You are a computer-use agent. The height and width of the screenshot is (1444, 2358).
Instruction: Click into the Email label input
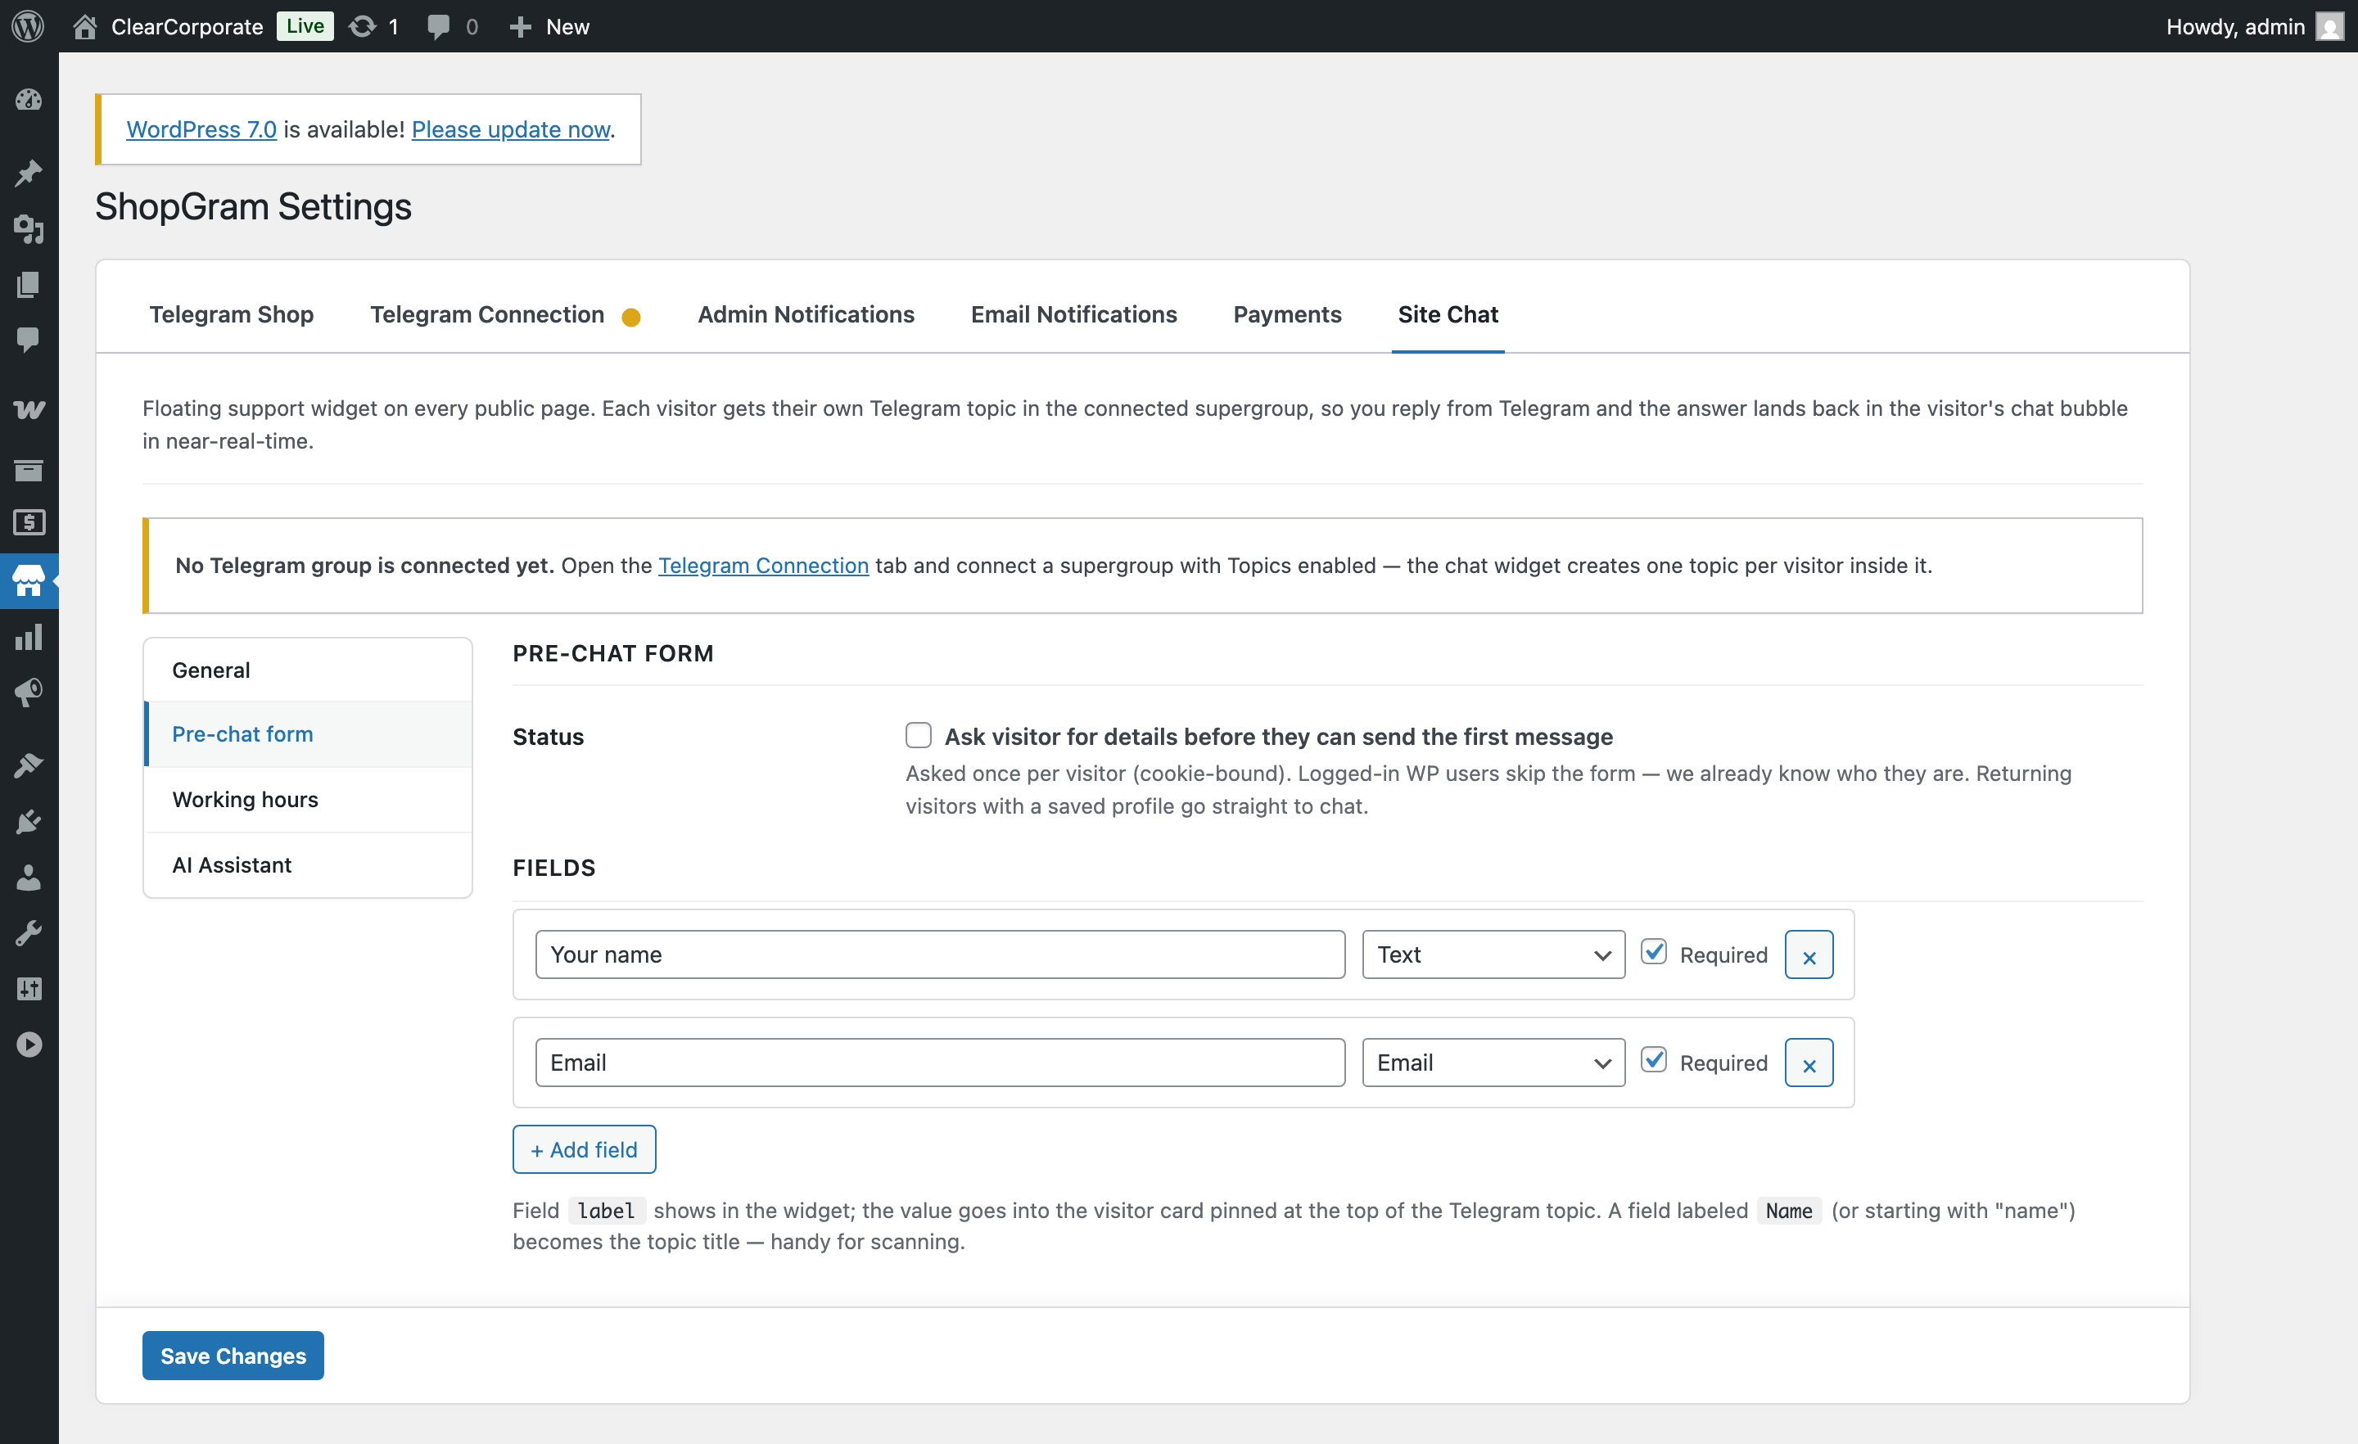tap(940, 1063)
